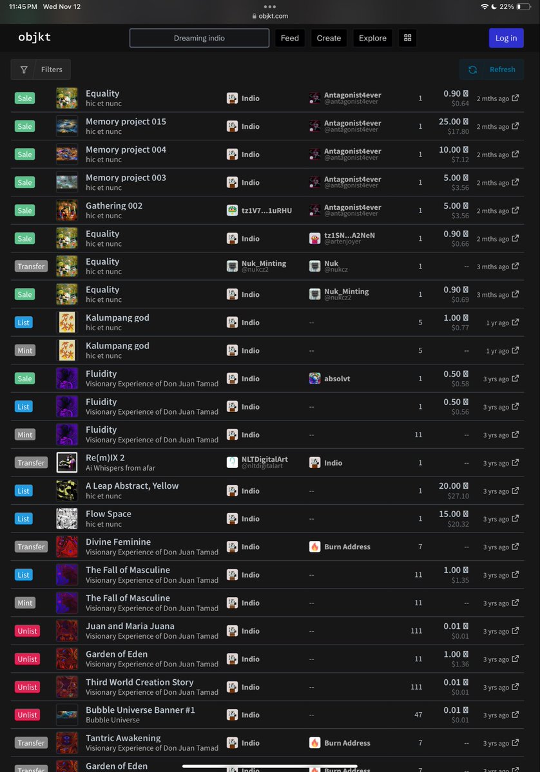Tap the objkt.com address bar
The width and height of the screenshot is (540, 772).
point(270,15)
